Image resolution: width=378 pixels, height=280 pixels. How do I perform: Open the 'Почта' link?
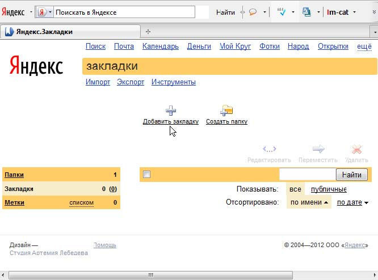124,46
